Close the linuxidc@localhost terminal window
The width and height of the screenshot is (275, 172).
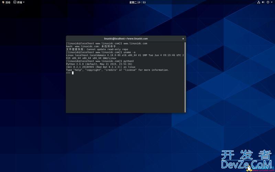(x=183, y=39)
